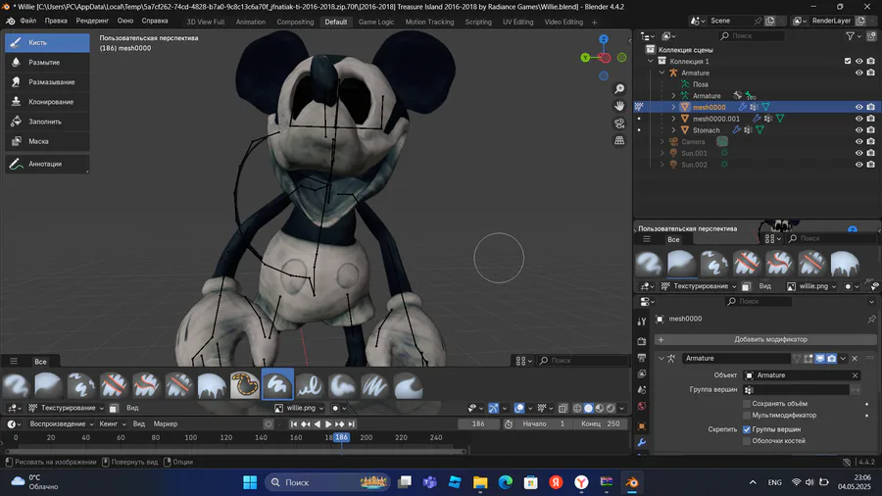Viewport: 882px width, 496px height.
Task: Enable the Сохранять объём checkbox
Action: [747, 404]
